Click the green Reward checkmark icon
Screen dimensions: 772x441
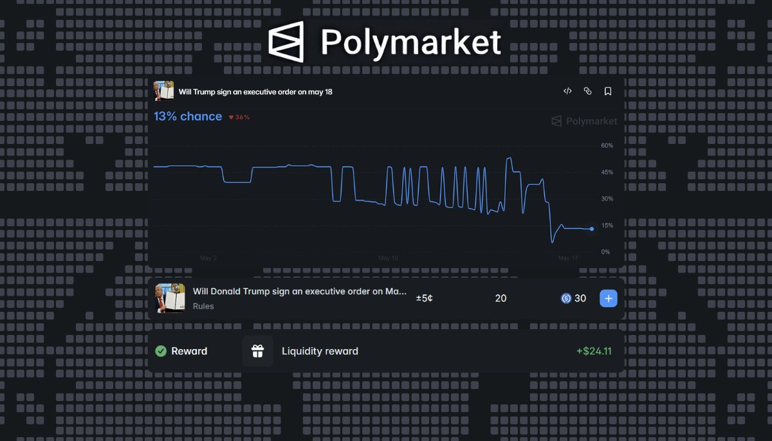pos(161,351)
